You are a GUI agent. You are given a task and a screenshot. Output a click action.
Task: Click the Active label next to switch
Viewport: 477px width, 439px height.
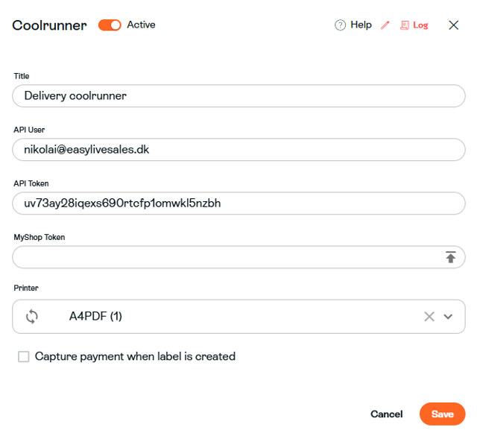coord(141,25)
